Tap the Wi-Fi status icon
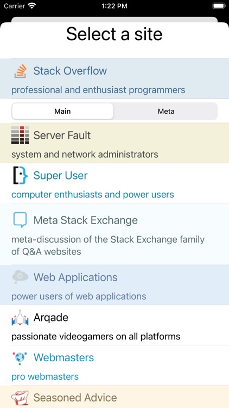This screenshot has height=408, width=229. click(31, 6)
